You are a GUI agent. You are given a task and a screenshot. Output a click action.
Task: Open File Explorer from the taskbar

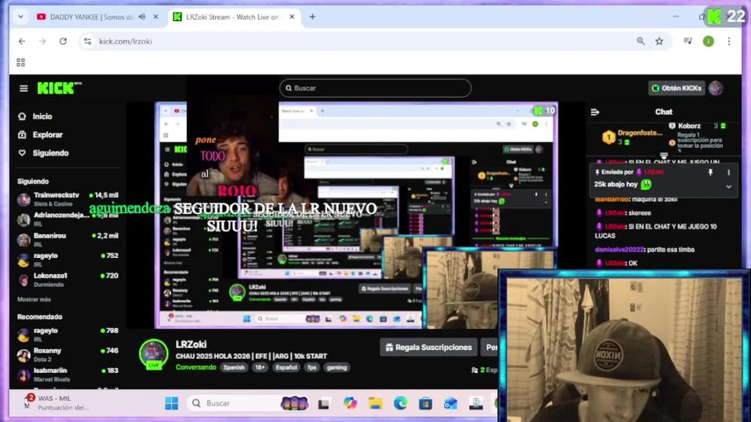(x=375, y=403)
